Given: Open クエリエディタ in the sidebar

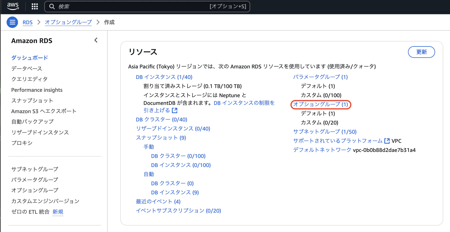Looking at the screenshot, I should coord(29,79).
